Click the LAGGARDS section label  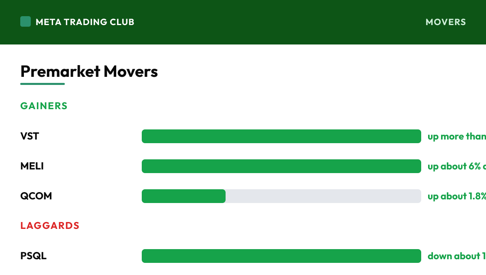click(x=50, y=226)
